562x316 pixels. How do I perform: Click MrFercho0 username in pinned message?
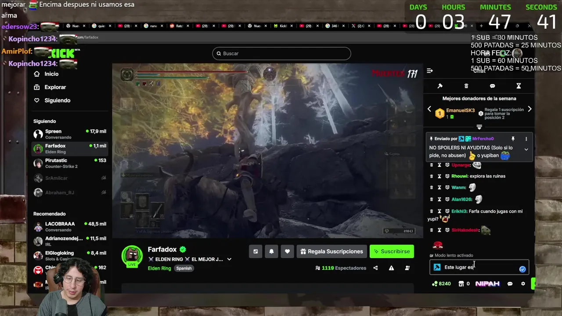[x=483, y=139]
